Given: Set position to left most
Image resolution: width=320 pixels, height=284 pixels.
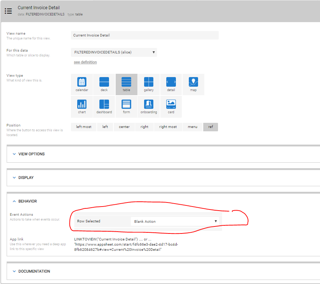Looking at the screenshot, I should 84,127.
